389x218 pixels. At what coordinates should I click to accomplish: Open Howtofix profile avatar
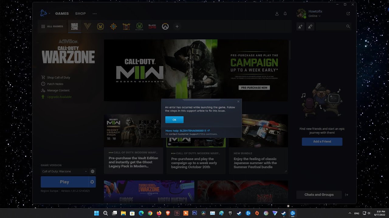coord(301,14)
